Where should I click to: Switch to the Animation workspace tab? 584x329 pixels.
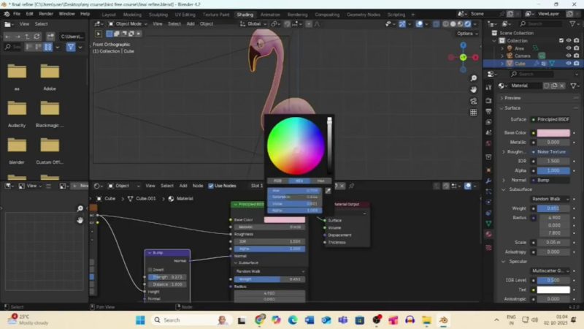coord(270,14)
